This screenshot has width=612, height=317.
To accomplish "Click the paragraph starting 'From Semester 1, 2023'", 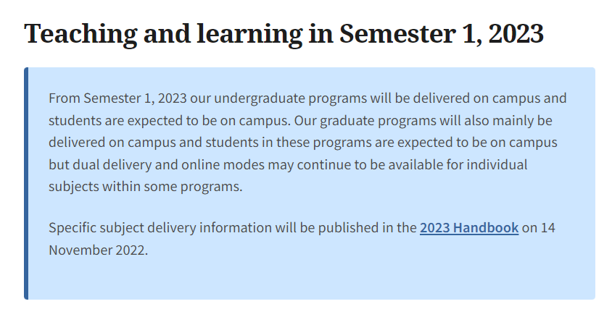I will (307, 142).
